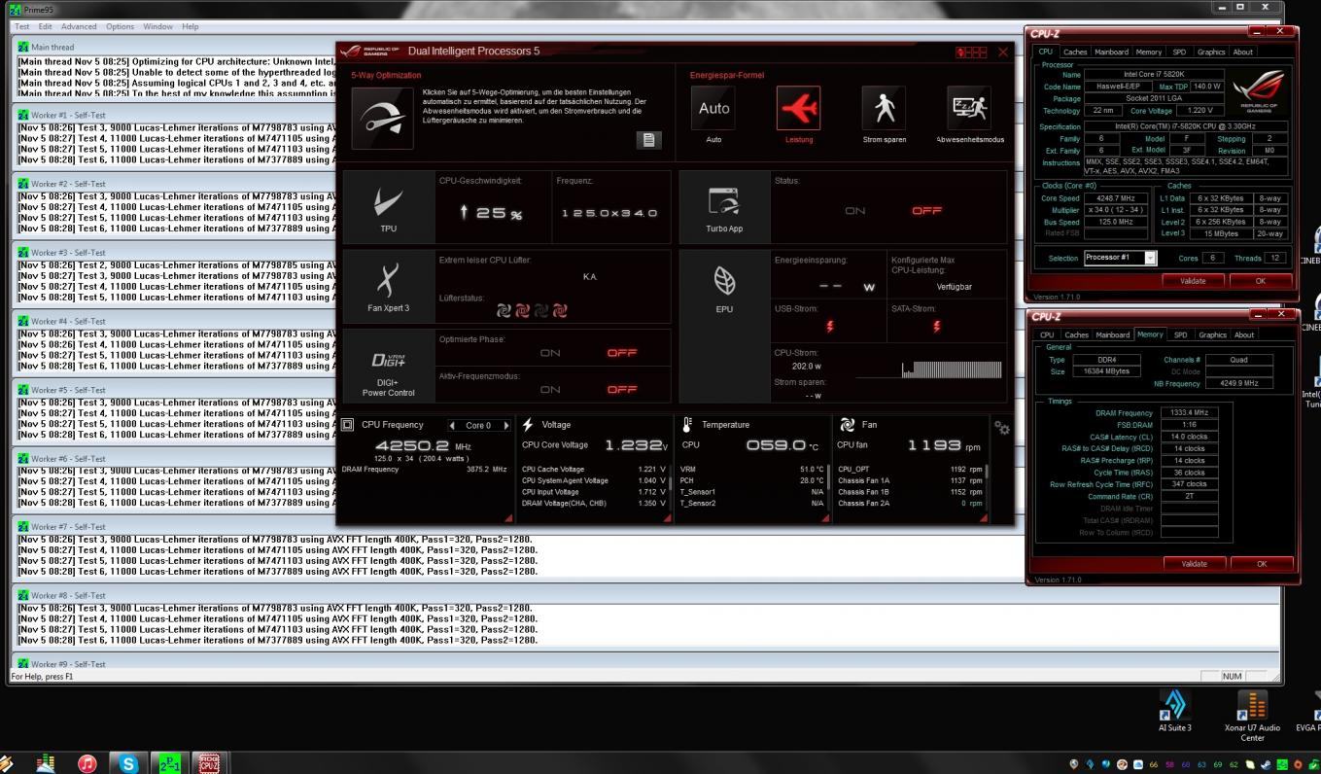Image resolution: width=1321 pixels, height=774 pixels.
Task: Toggle the DIP5 window layout switcher icon
Action: click(x=971, y=53)
